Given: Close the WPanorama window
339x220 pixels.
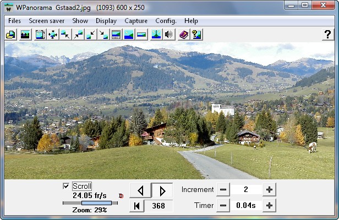Looking at the screenshot, I should [323, 5].
